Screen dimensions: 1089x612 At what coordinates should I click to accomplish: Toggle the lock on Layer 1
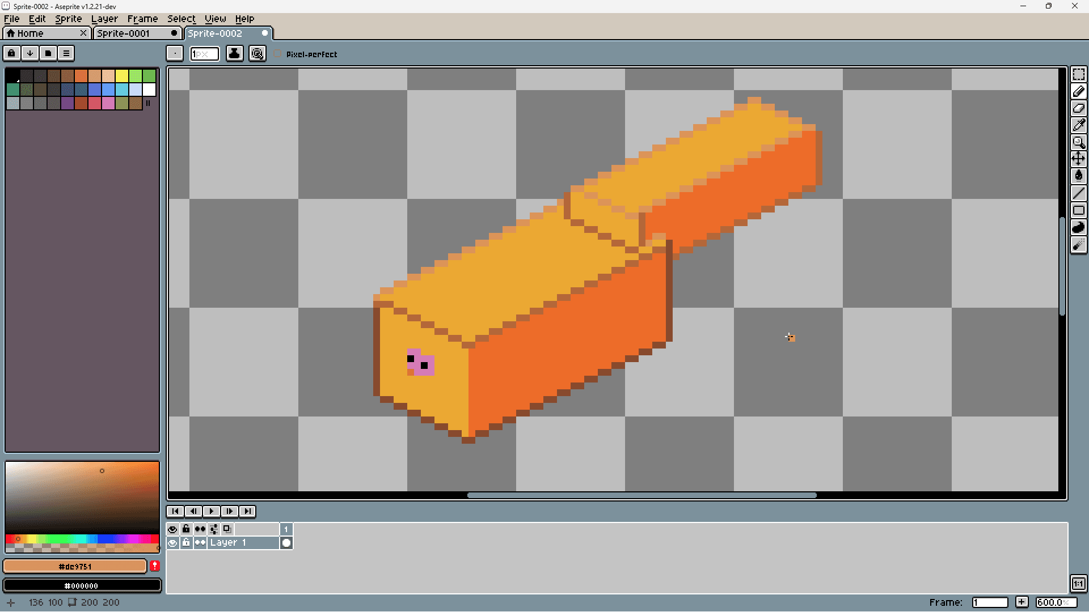click(186, 543)
